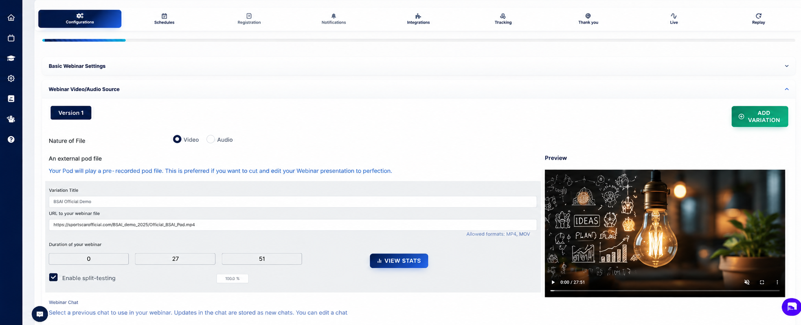801x325 pixels.
Task: Click the 'Allowed formats: MP4, MOV' text
Action: [x=498, y=234]
